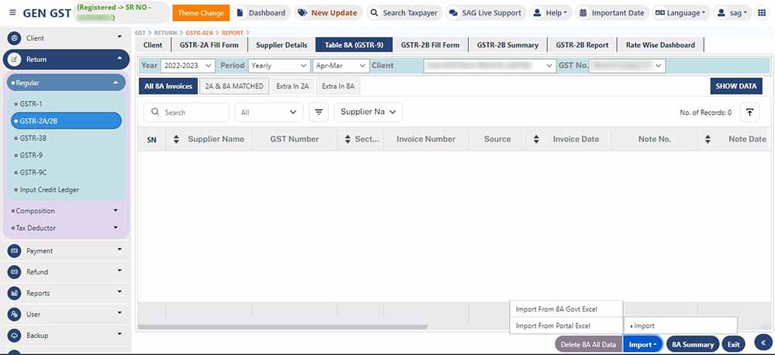The image size is (775, 355).
Task: Select the 2A & 8A MATCHED filter
Action: (234, 86)
